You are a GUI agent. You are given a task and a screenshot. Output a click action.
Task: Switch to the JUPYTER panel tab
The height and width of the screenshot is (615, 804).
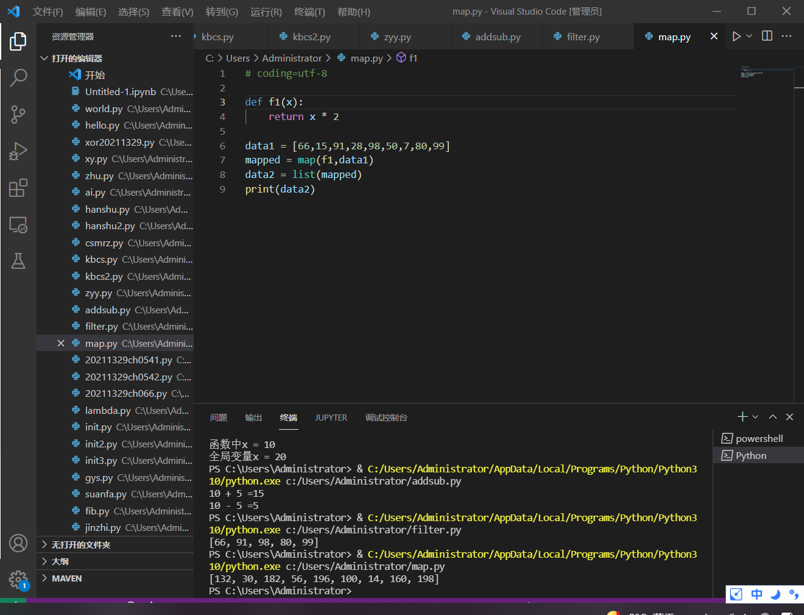331,418
